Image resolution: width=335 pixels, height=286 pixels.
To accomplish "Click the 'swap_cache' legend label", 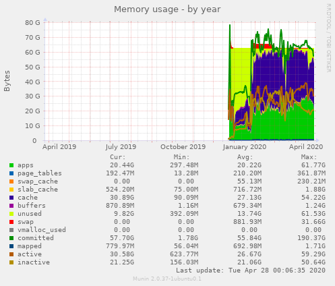I will 38,181.
